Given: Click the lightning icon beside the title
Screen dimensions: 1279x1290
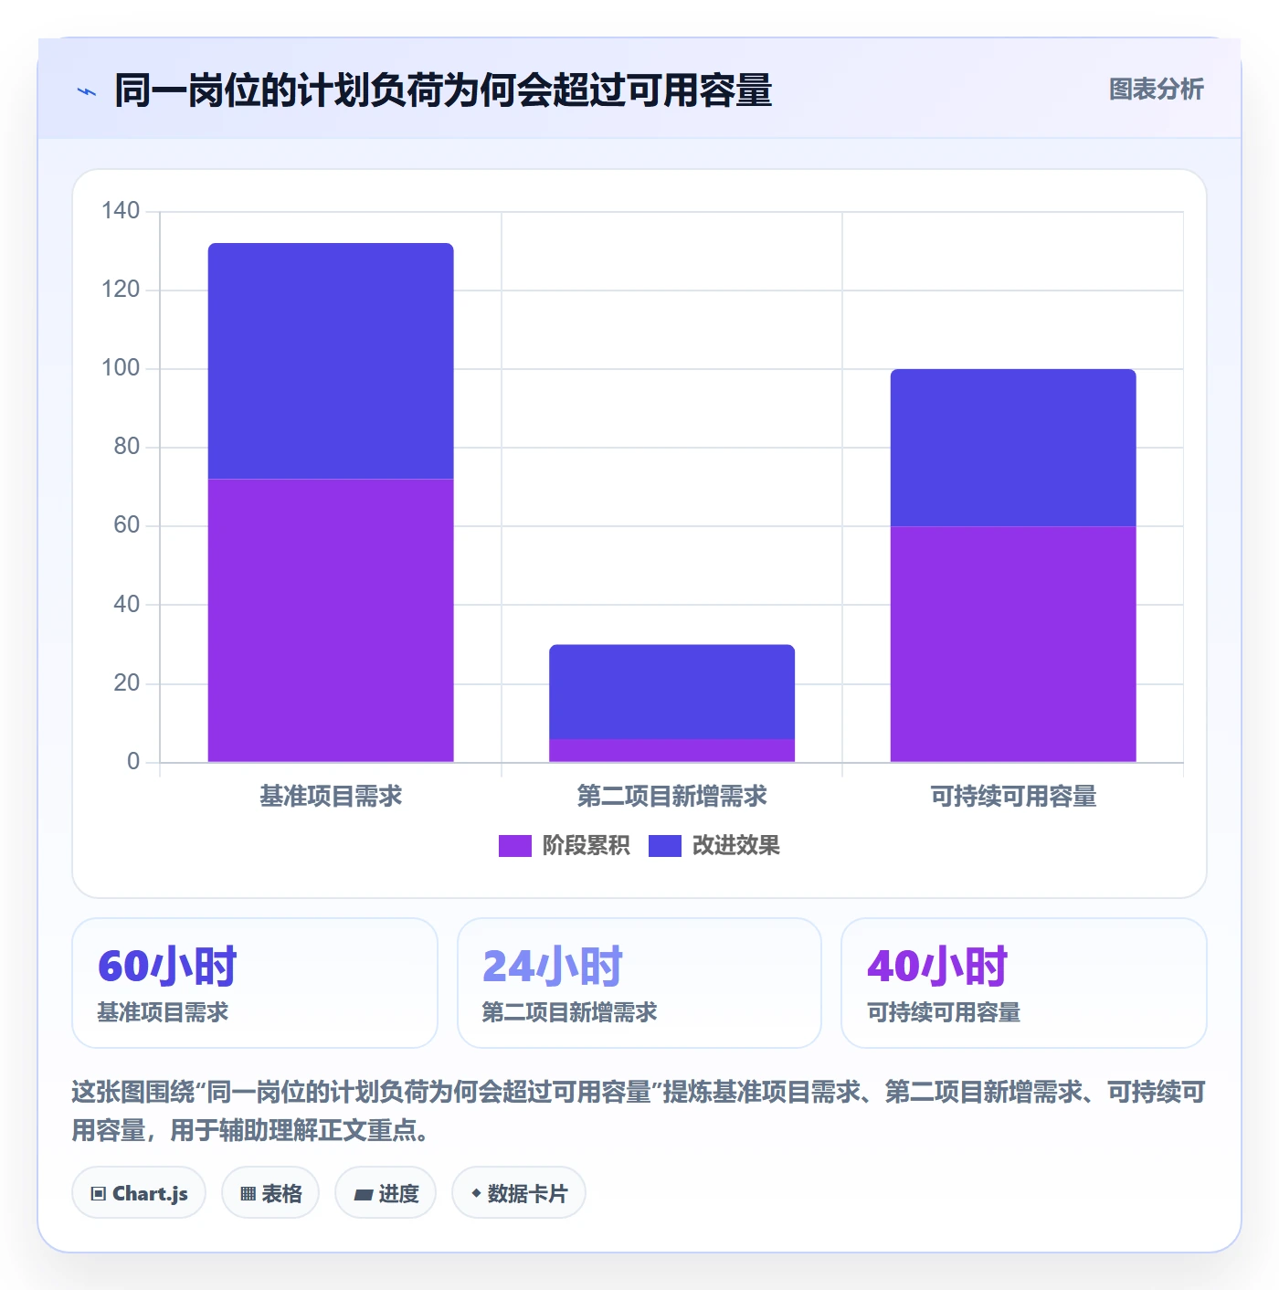Looking at the screenshot, I should pos(87,91).
